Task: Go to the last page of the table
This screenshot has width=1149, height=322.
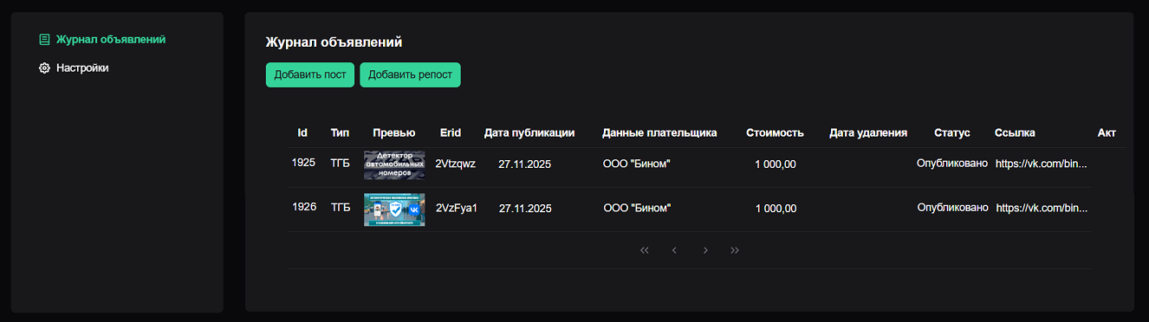Action: point(735,250)
